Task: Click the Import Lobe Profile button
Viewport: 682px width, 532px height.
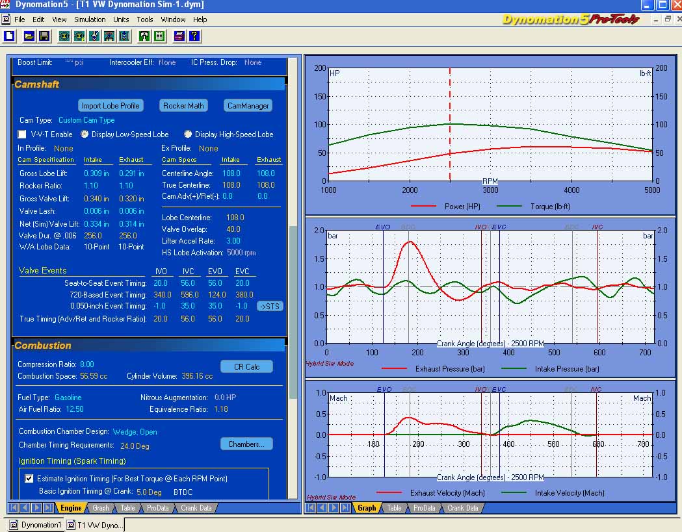Action: (x=111, y=106)
